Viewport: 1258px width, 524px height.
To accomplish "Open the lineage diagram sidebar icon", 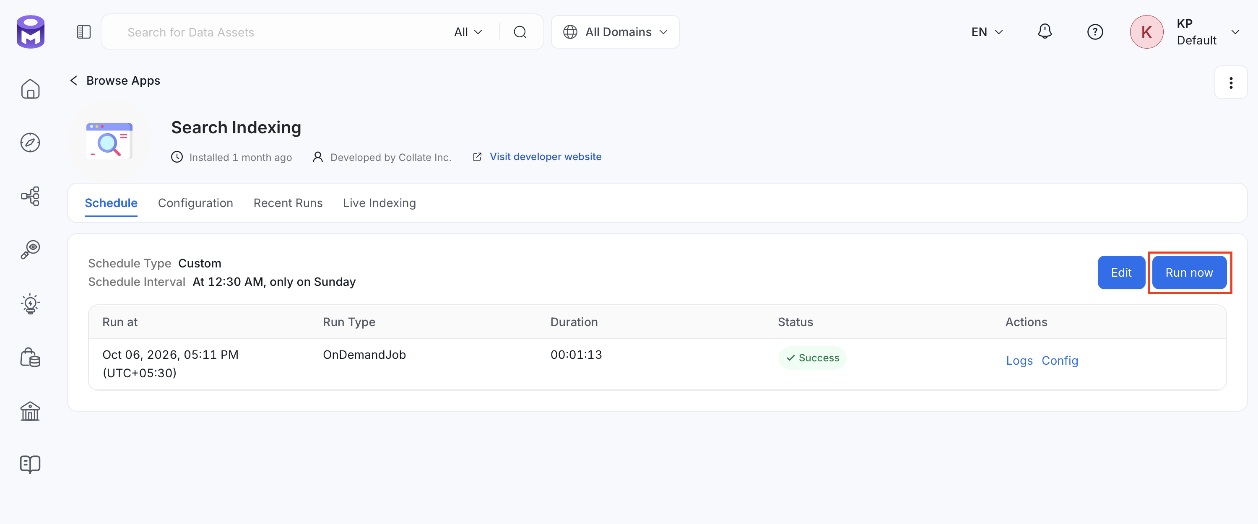I will [30, 196].
